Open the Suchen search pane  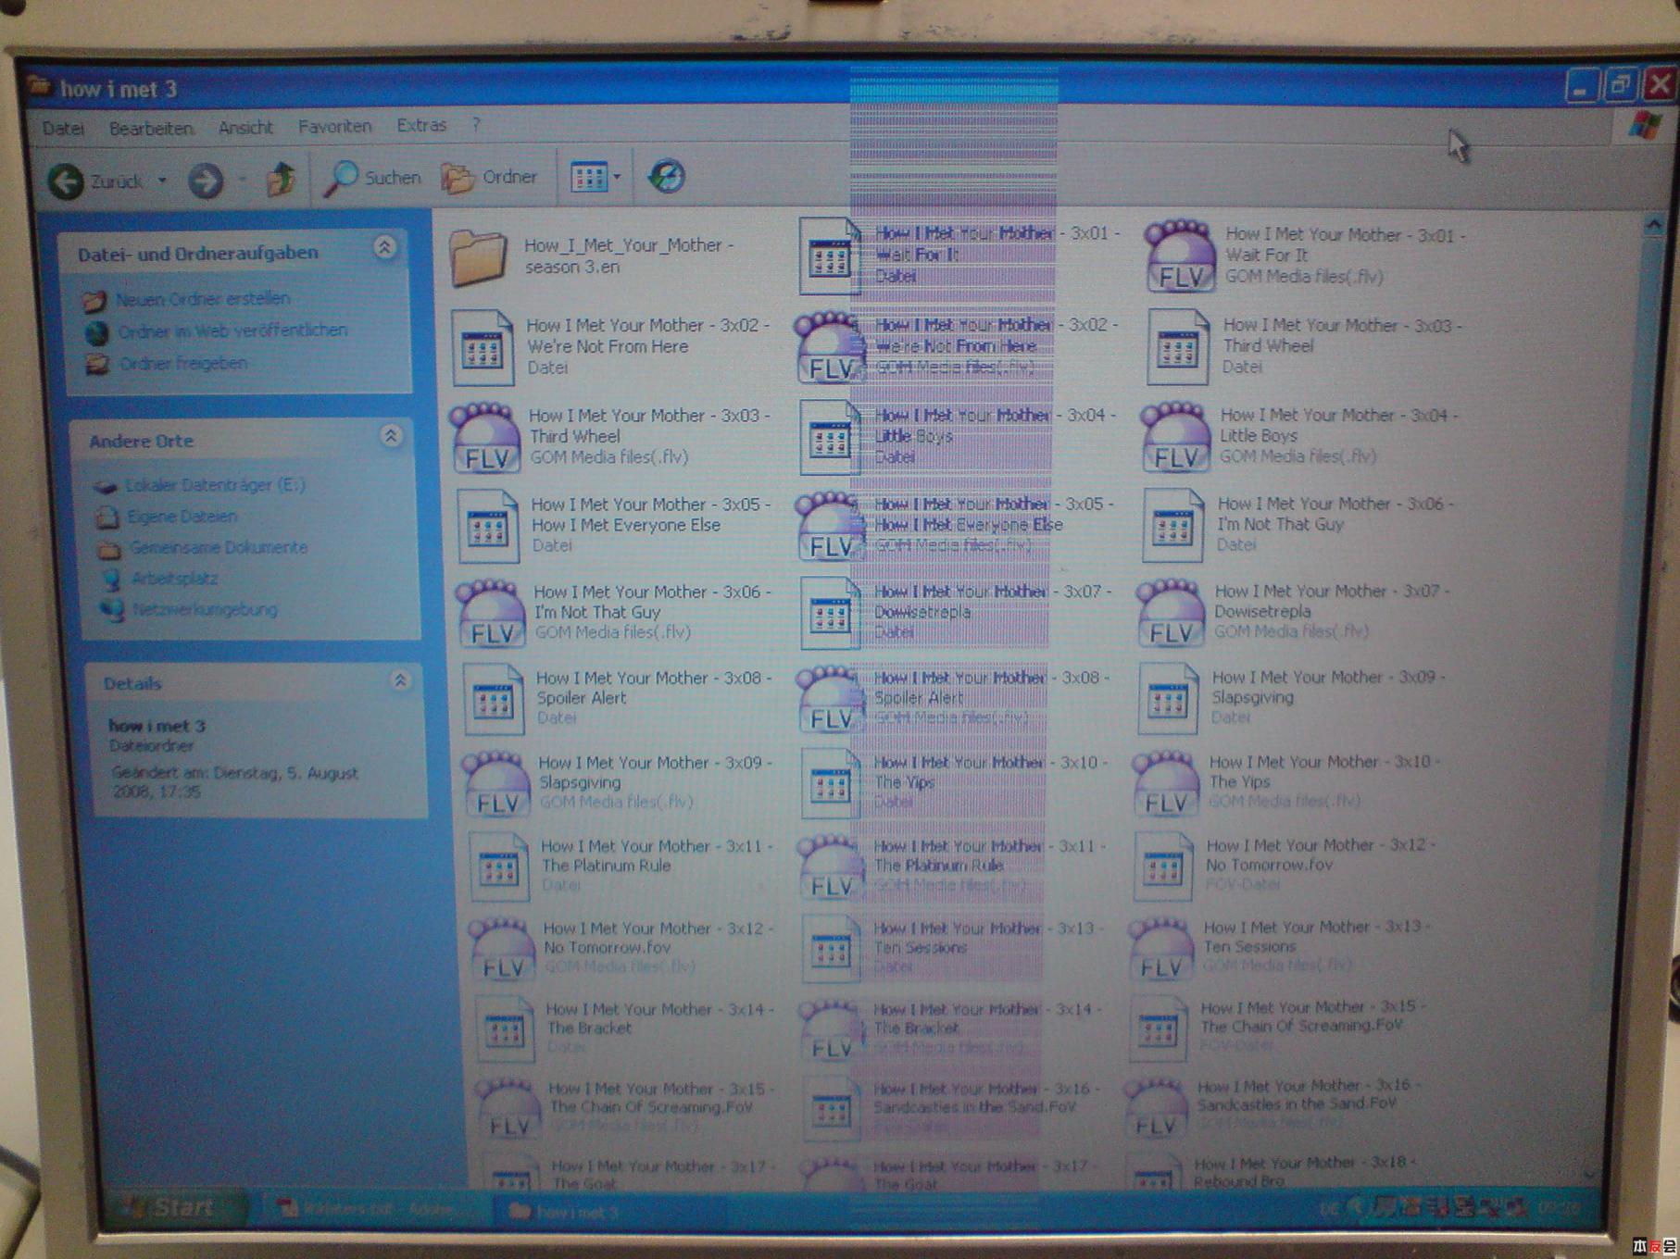click(371, 178)
